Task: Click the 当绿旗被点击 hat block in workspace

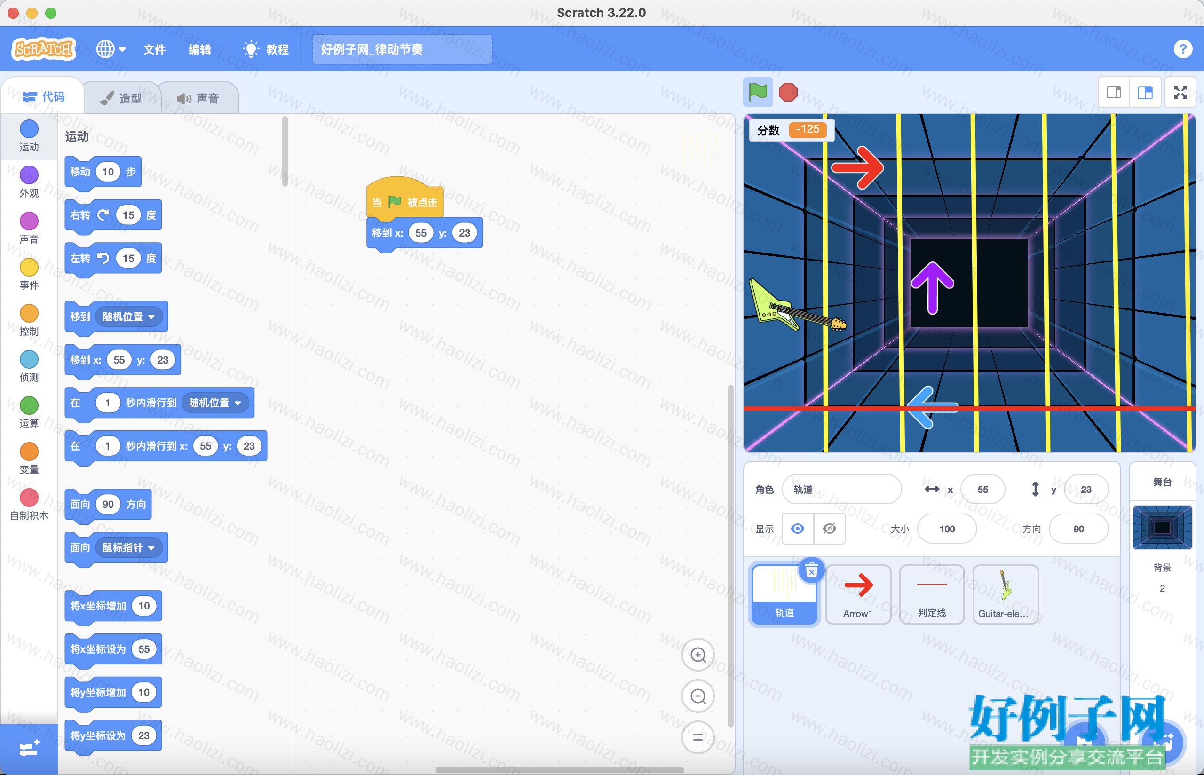Action: coord(404,200)
